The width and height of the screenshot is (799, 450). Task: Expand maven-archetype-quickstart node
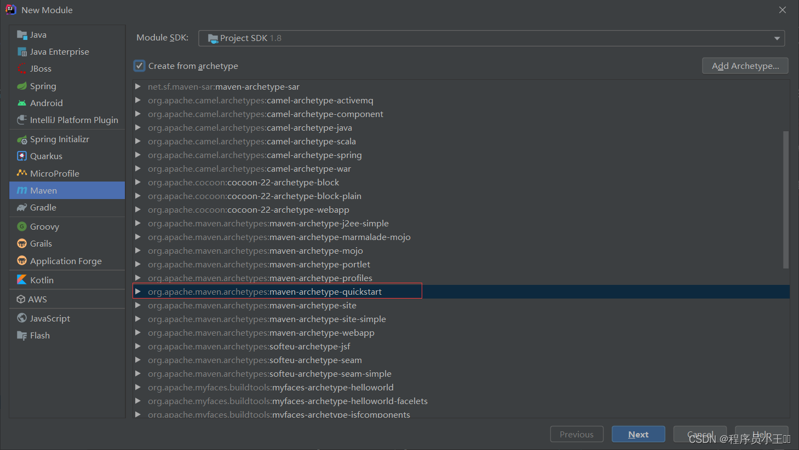tap(138, 292)
